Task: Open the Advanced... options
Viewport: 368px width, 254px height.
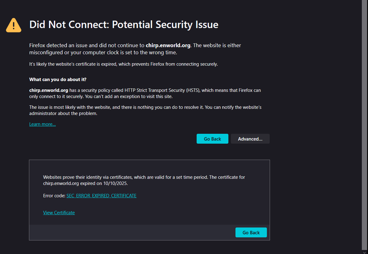Action: [250, 139]
